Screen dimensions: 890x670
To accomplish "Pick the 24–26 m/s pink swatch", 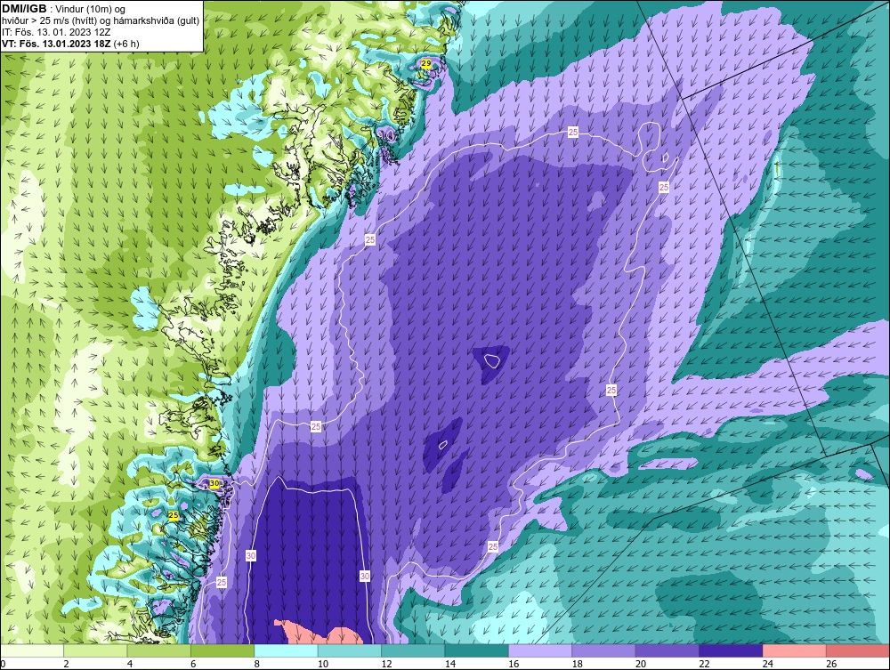I will click(795, 650).
